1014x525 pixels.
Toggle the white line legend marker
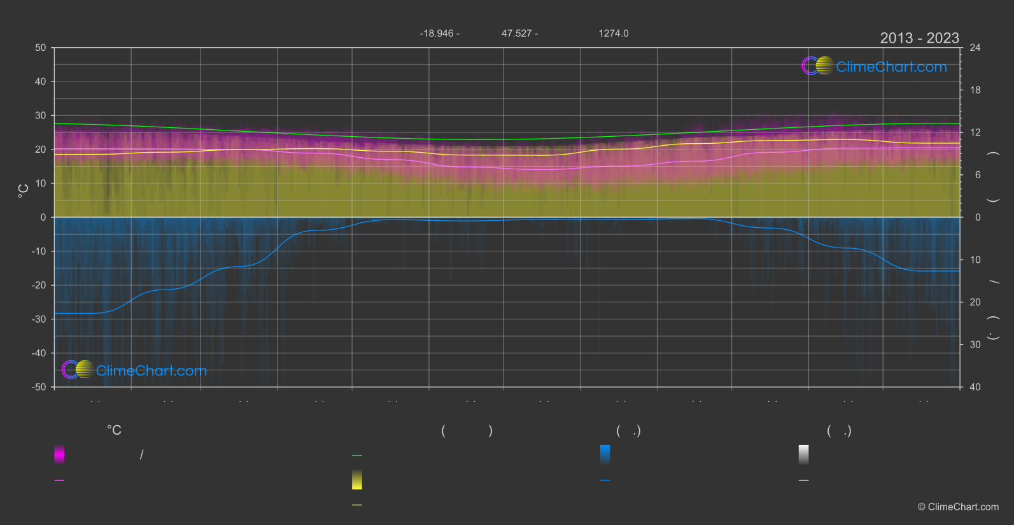pyautogui.click(x=803, y=480)
